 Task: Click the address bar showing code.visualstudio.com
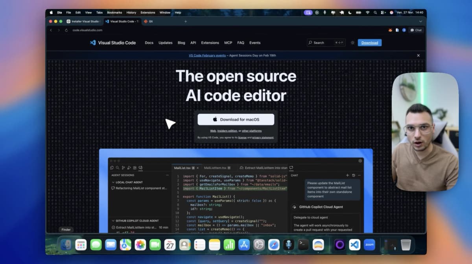point(87,30)
